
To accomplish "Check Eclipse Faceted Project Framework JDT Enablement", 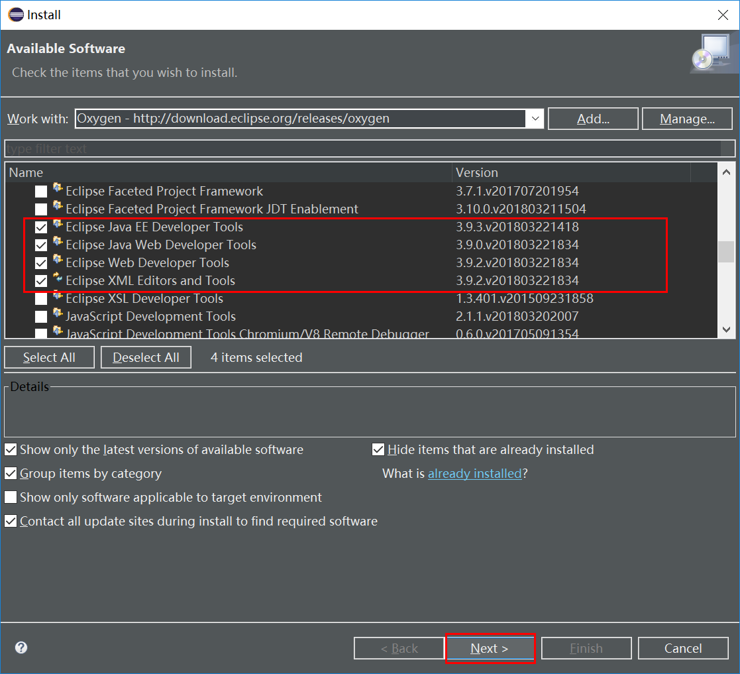I will point(40,209).
